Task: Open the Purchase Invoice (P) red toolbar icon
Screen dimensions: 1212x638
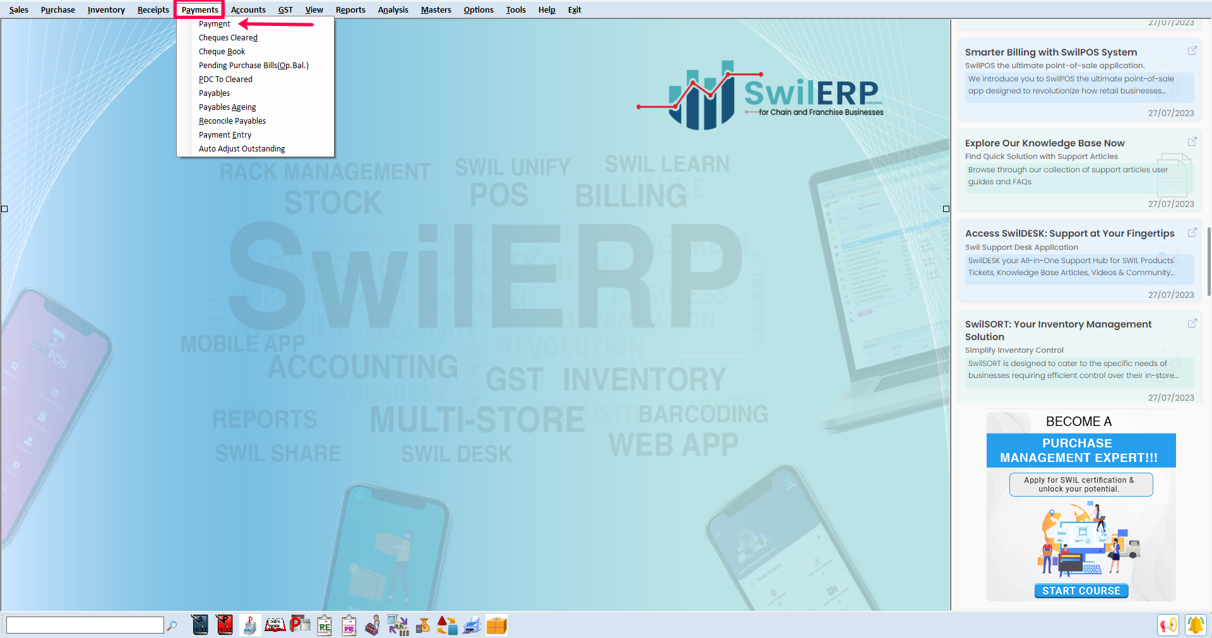Action: coord(225,625)
